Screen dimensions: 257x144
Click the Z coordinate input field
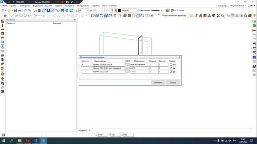(128, 135)
